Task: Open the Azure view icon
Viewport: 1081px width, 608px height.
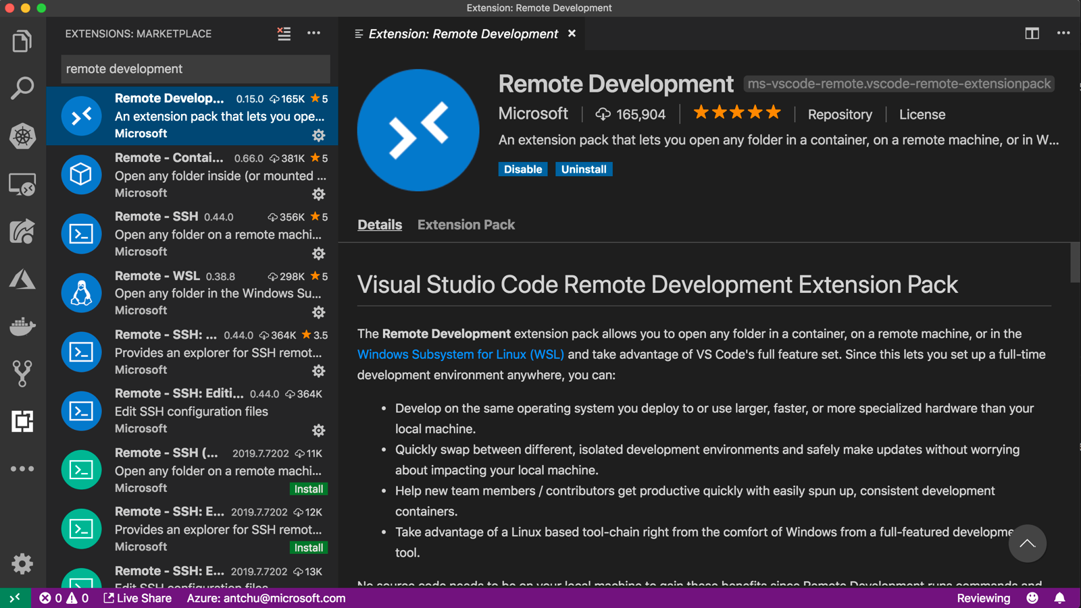Action: (x=22, y=279)
